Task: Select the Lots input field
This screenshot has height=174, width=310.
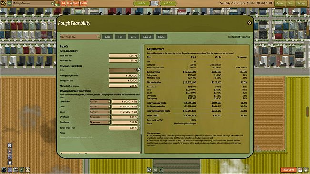Action: coord(123,70)
